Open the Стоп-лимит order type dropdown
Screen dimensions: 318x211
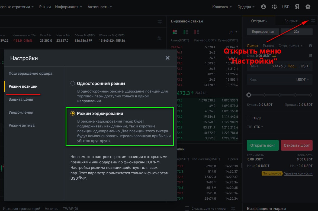290,46
